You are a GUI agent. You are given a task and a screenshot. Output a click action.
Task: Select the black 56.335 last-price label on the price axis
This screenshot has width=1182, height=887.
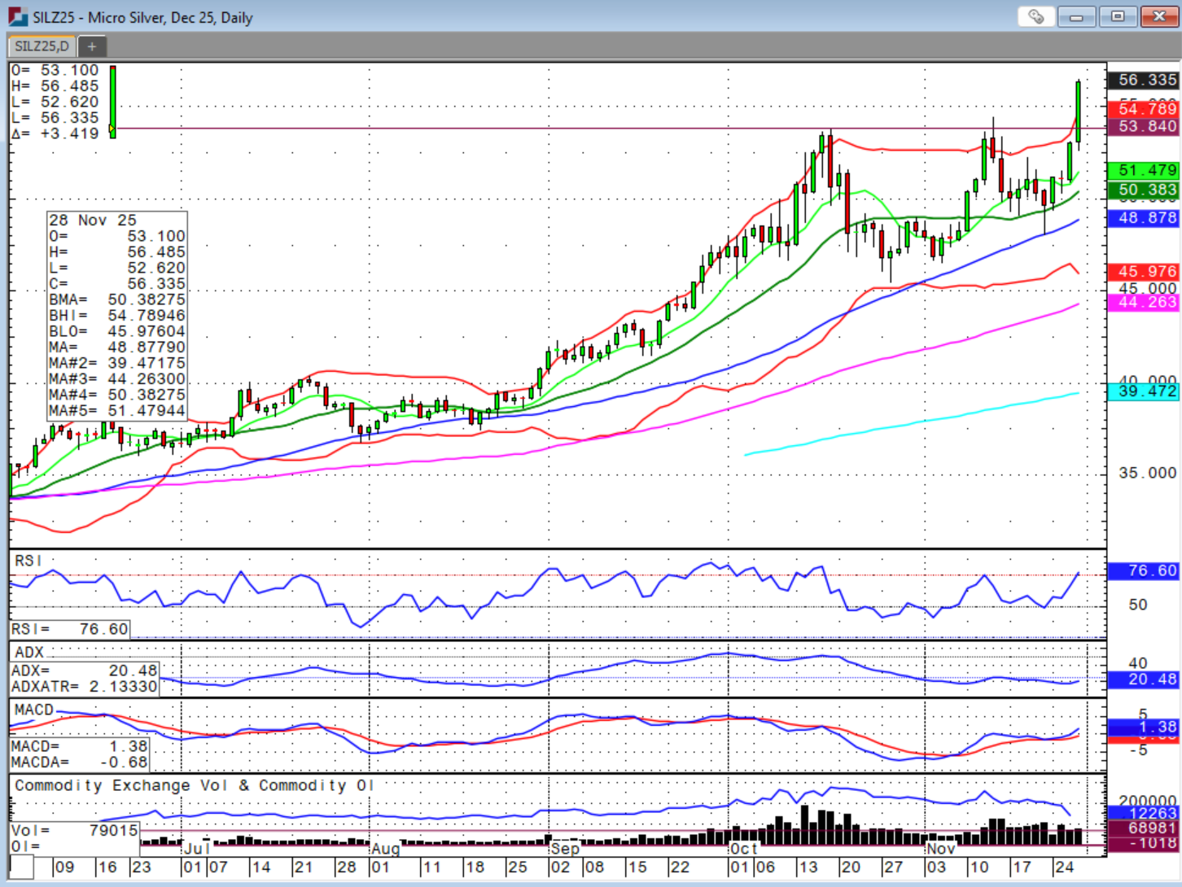pyautogui.click(x=1144, y=80)
